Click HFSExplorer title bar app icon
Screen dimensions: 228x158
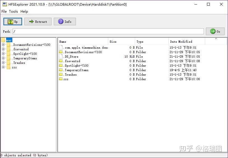pos(5,4)
